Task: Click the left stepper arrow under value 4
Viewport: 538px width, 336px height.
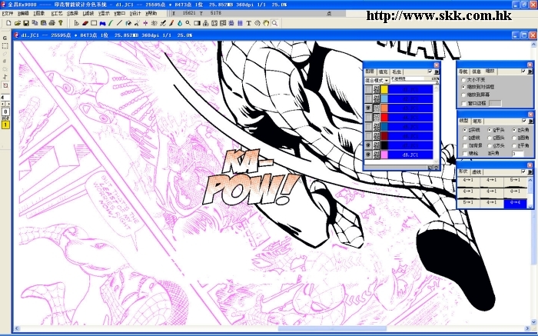Action: pos(3,104)
